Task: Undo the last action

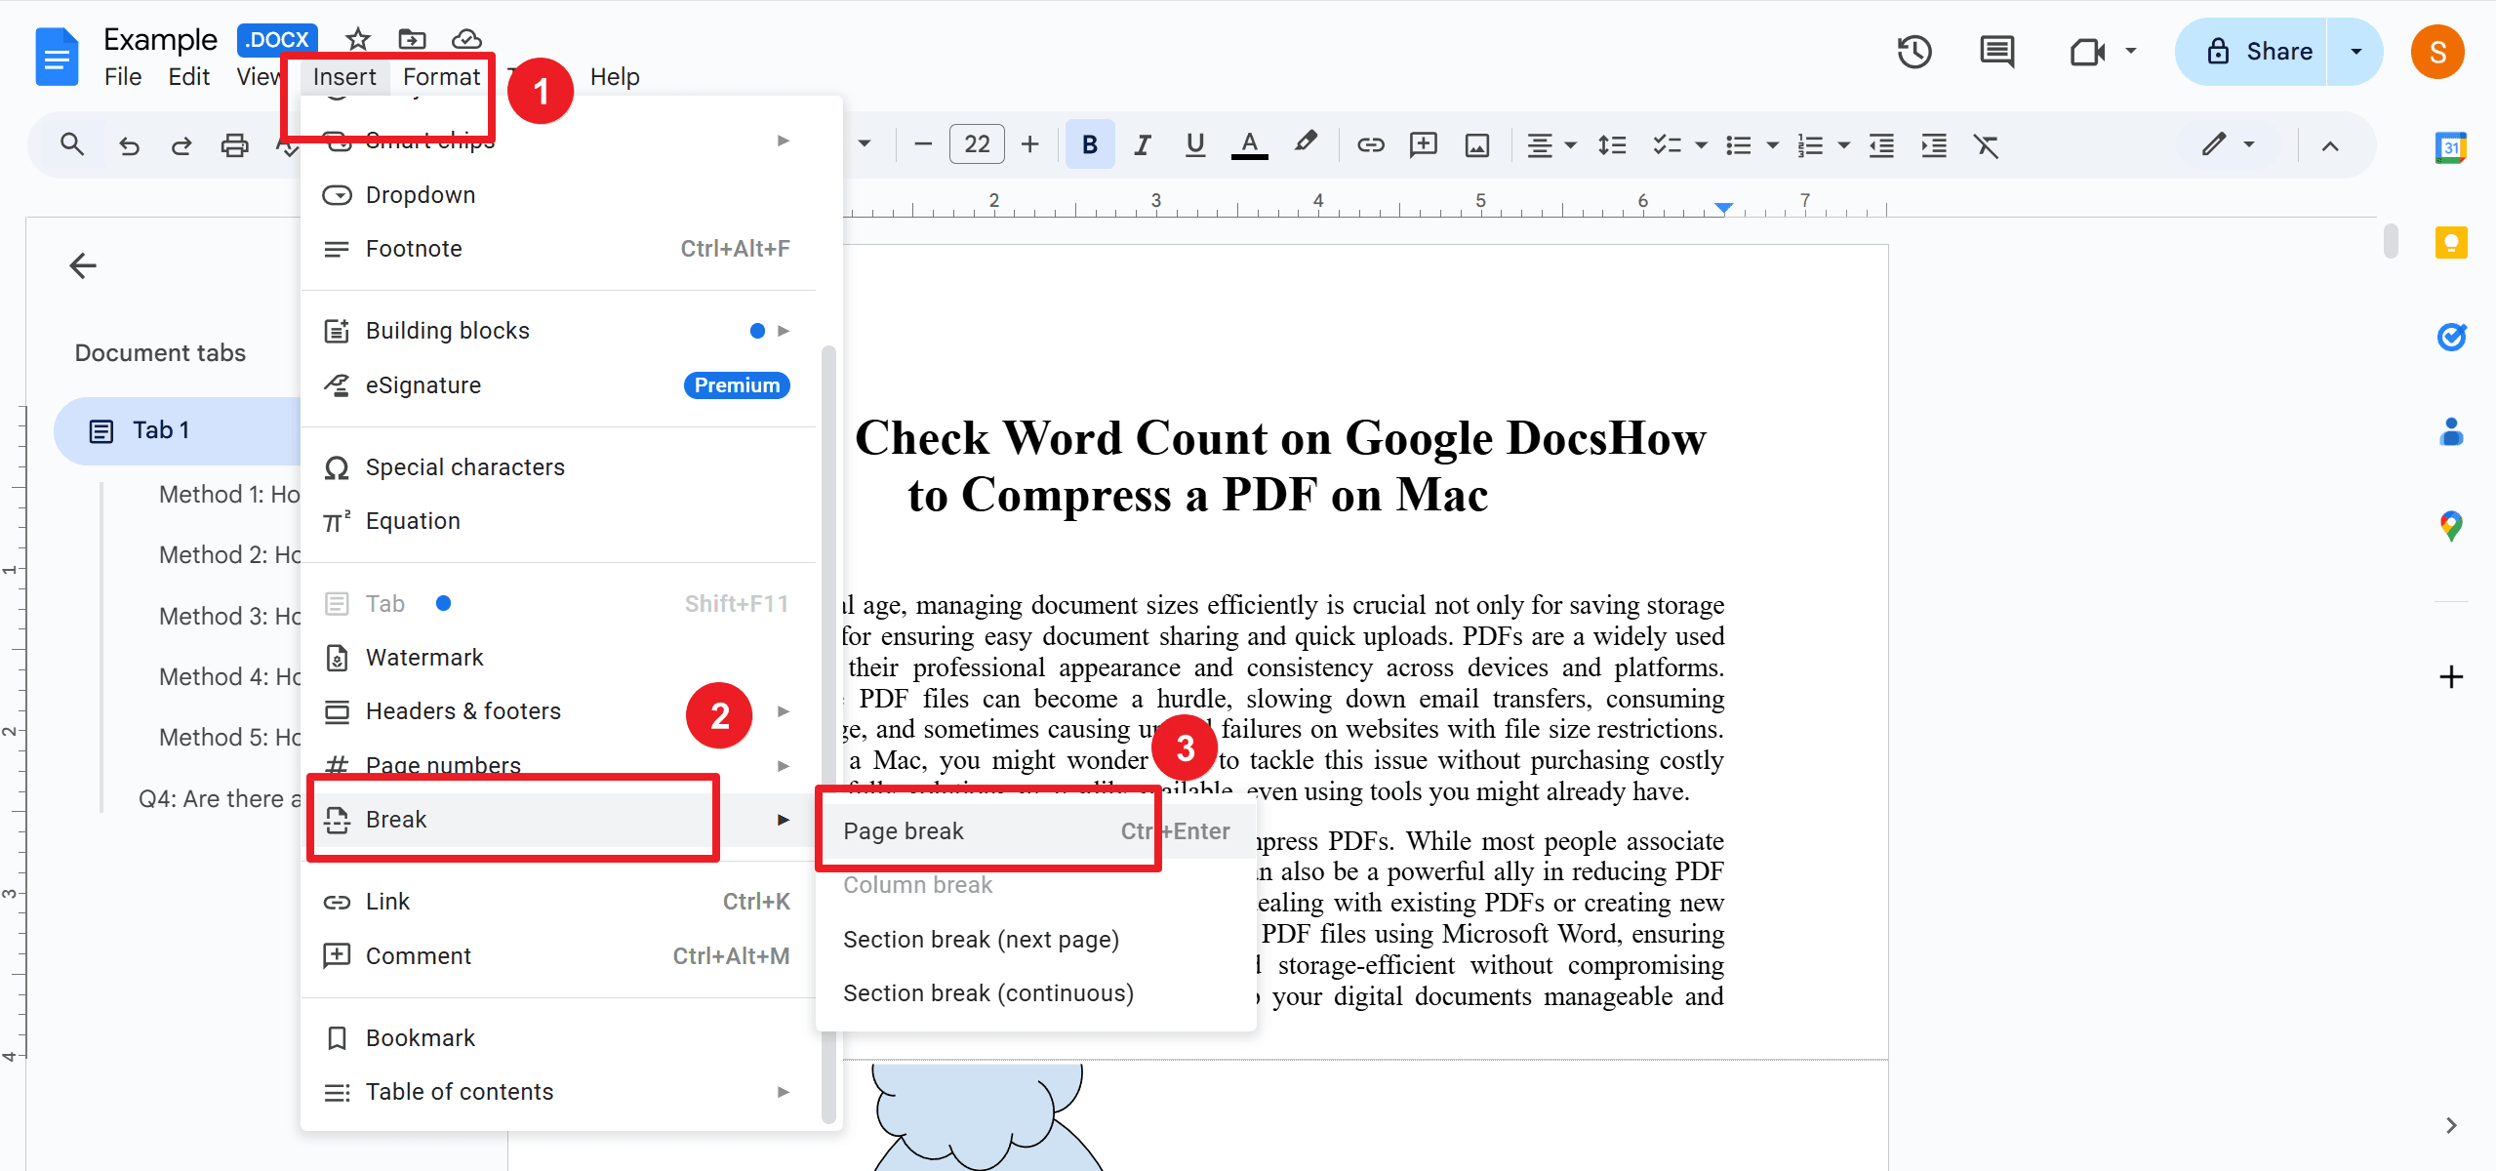Action: coord(129,145)
